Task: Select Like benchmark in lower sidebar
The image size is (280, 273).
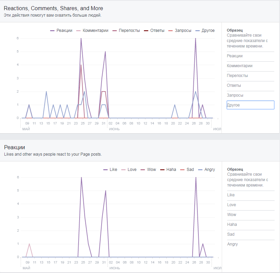Action: (231, 195)
